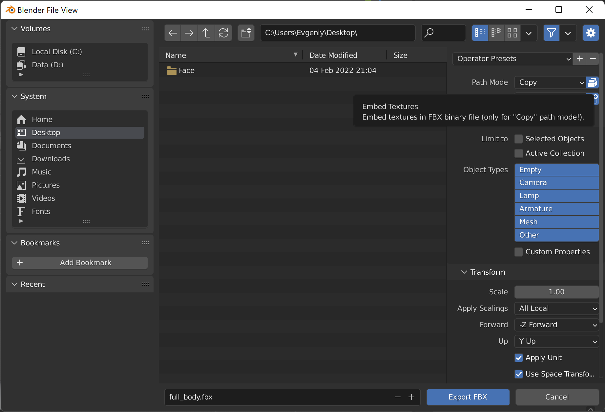Click the Scale value field
The height and width of the screenshot is (412, 605).
[556, 292]
